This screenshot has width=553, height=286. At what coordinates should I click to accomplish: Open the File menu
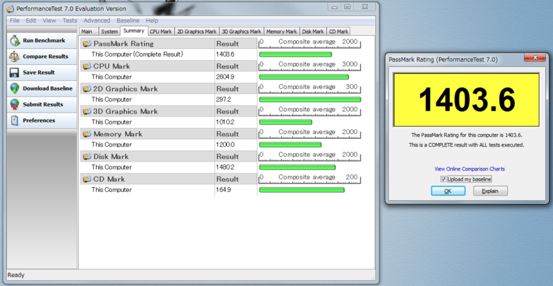pyautogui.click(x=15, y=21)
